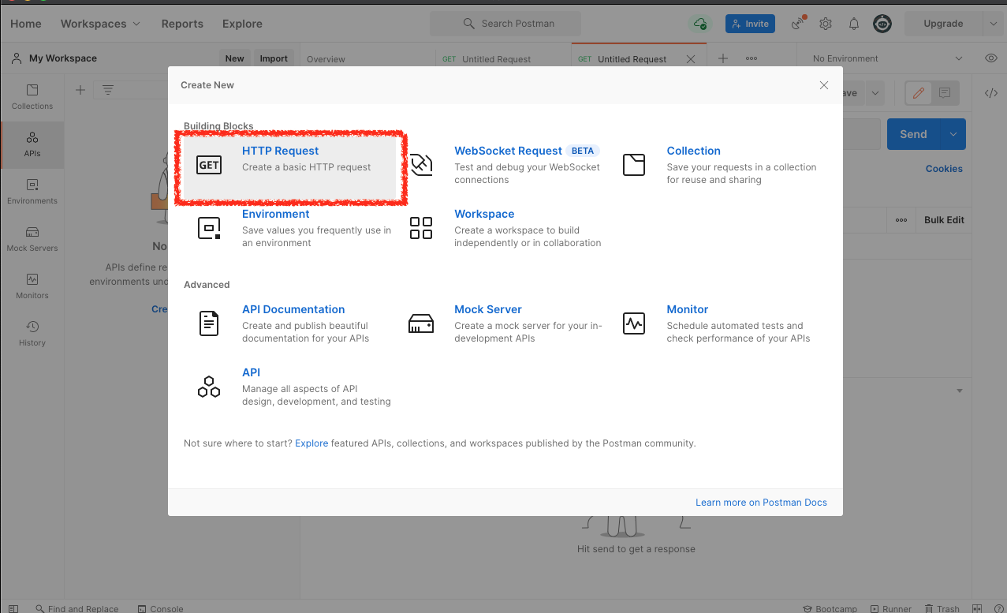Open the code snippet panel icon
Screen dimensions: 1007x613
tap(991, 93)
